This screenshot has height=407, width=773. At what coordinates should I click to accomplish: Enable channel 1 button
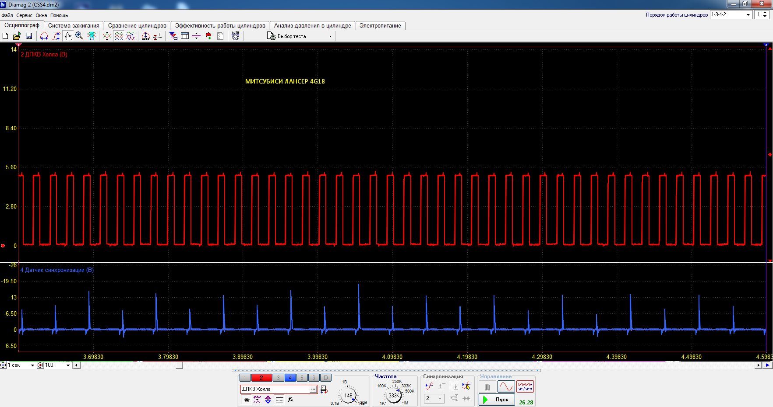[245, 378]
